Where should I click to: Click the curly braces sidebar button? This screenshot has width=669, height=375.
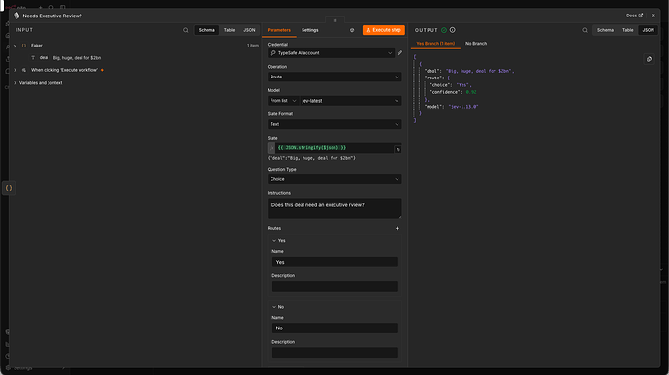tap(9, 188)
